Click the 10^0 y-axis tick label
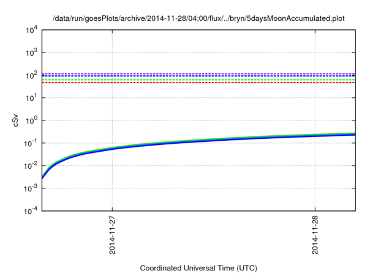The height and width of the screenshot is (274, 392). coord(31,120)
